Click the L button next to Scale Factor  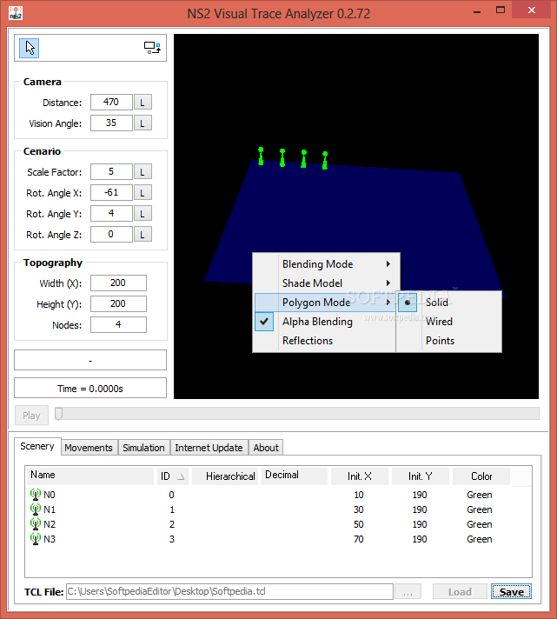[143, 172]
